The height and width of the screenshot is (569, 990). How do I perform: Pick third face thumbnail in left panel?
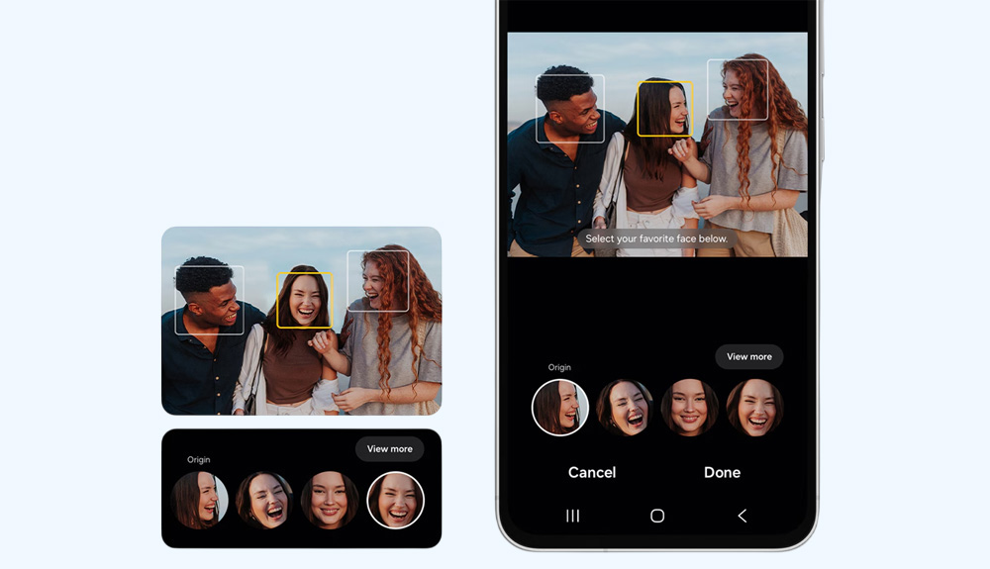pyautogui.click(x=330, y=501)
